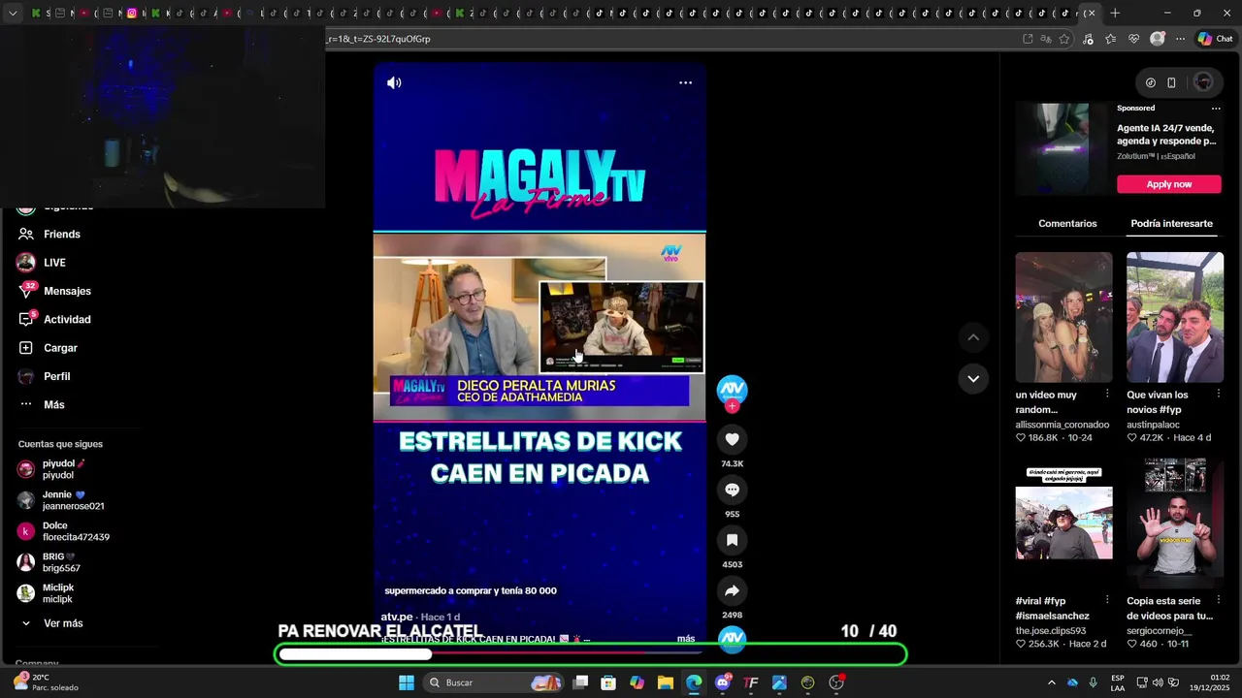The height and width of the screenshot is (698, 1242).
Task: Open options for 'Copia esta serie' card
Action: [x=1219, y=600]
